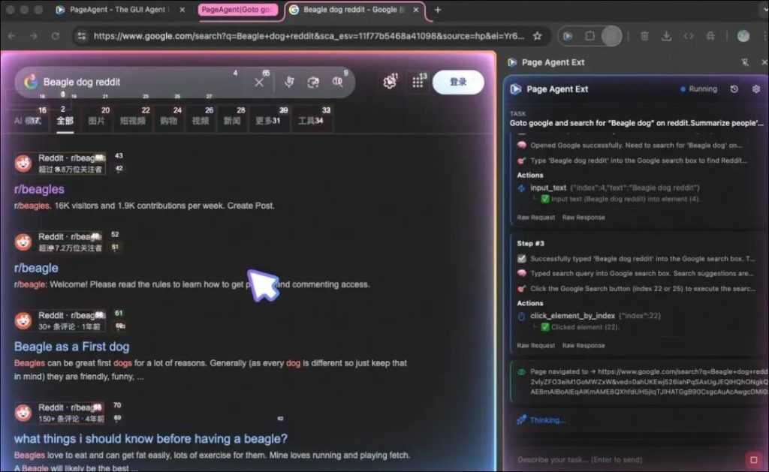The width and height of the screenshot is (769, 472).
Task: Open the browser extensions puzzle icon
Action: 590,36
